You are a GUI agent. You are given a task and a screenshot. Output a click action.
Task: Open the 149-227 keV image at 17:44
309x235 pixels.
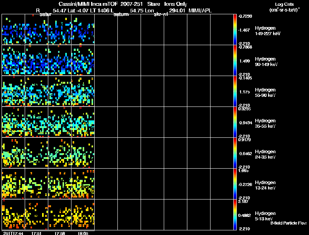pos(14,30)
